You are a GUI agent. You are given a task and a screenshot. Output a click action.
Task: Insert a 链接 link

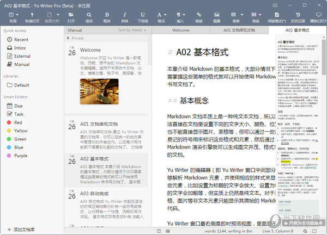pyautogui.click(x=199, y=15)
